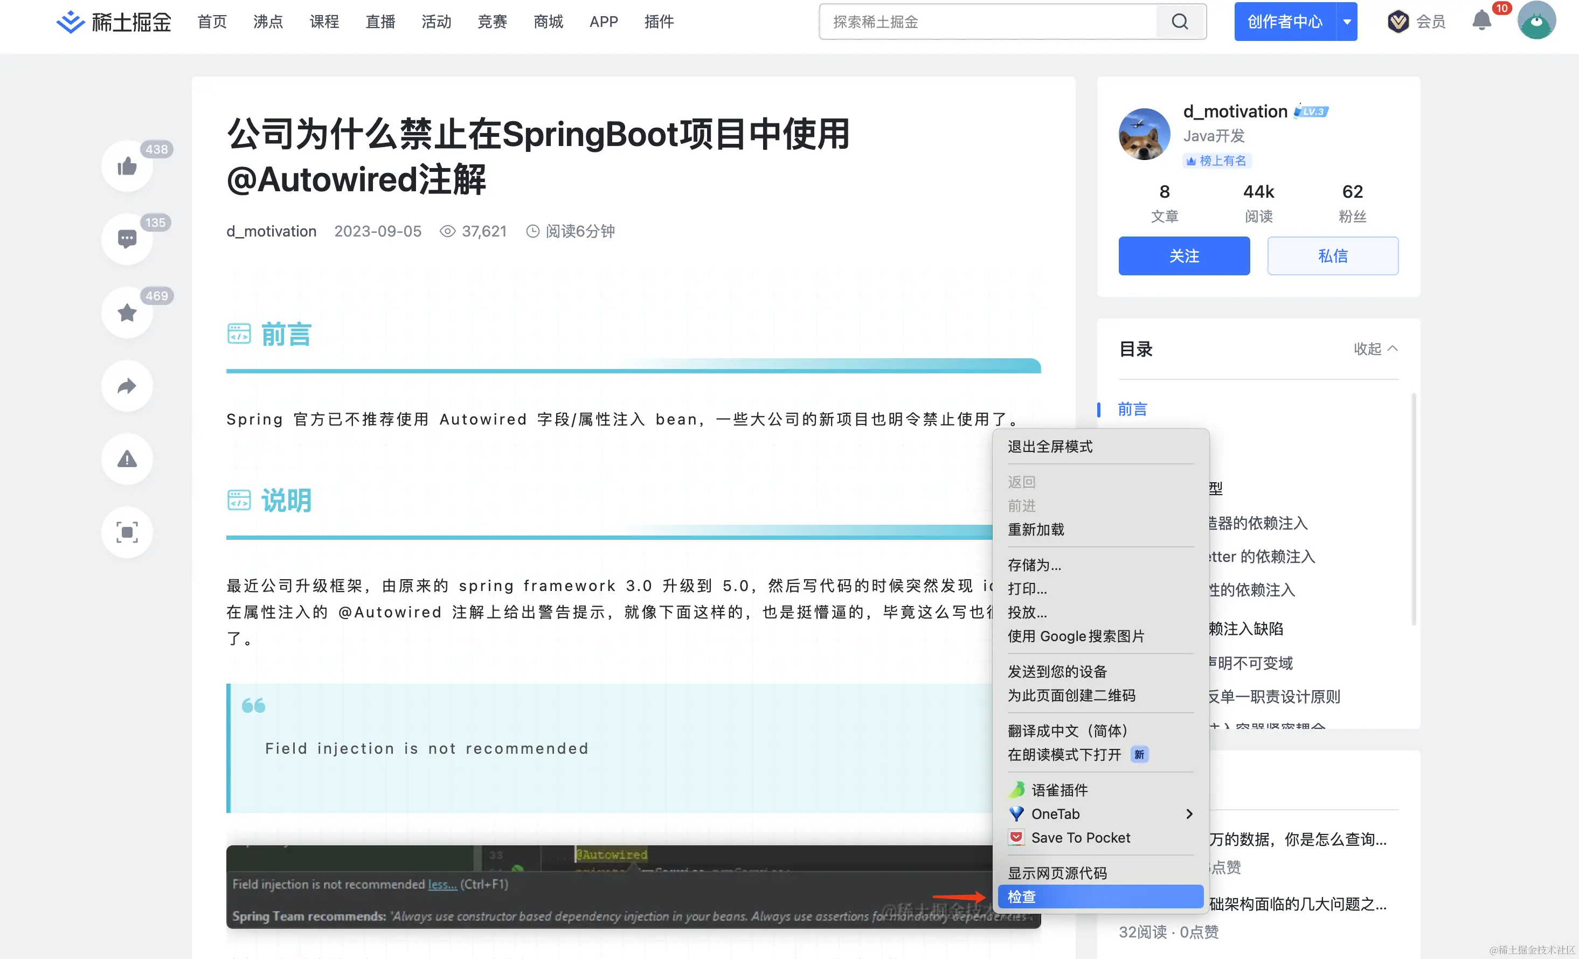Choose 重新加载 from the context menu
Screen dimensions: 1579x959
click(1036, 530)
